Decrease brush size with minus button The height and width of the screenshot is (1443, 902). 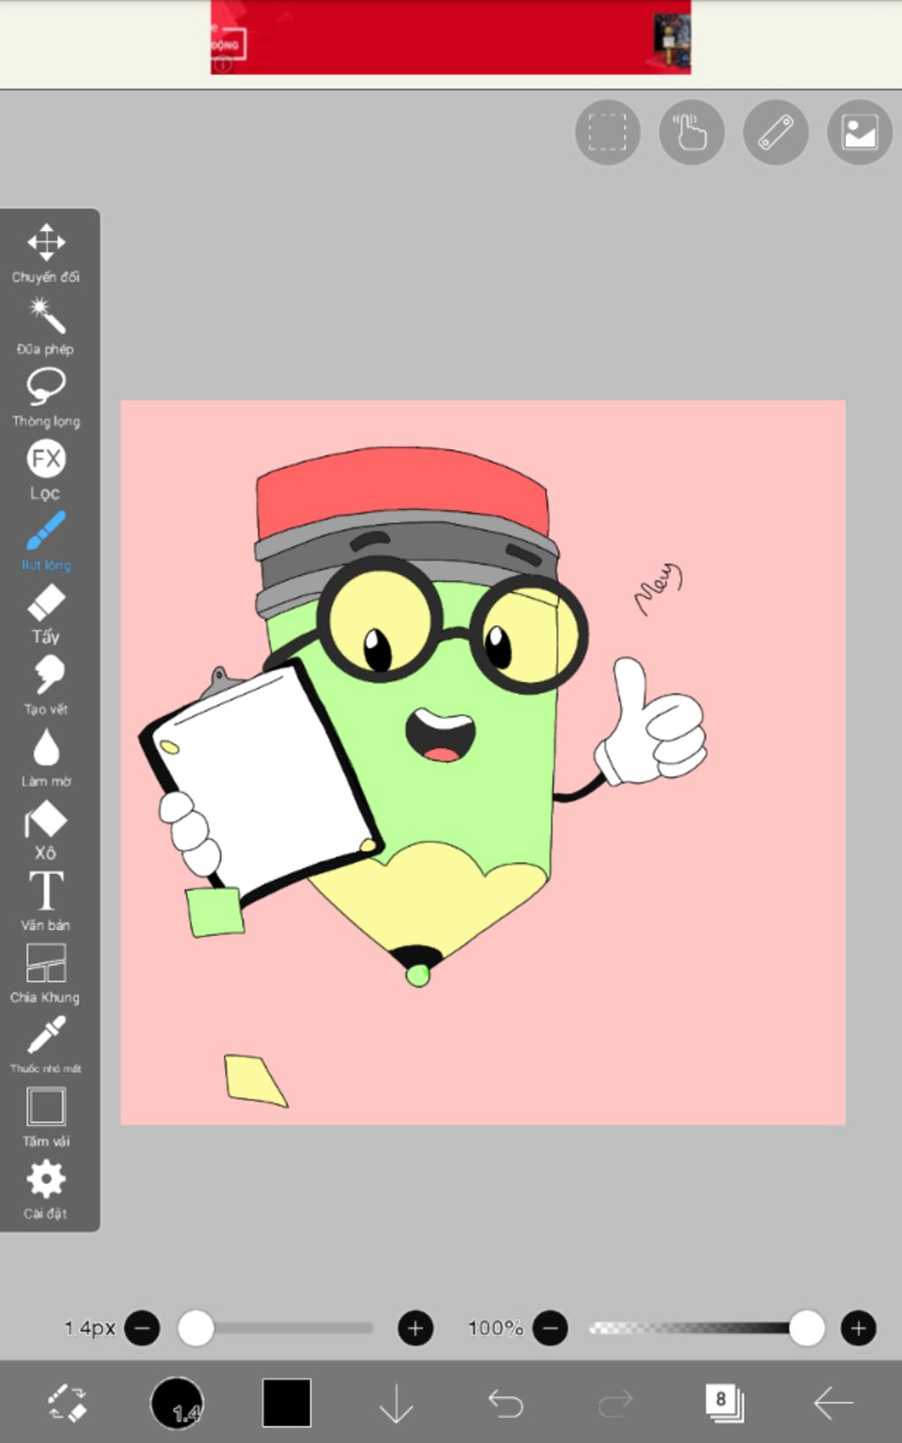pyautogui.click(x=143, y=1328)
